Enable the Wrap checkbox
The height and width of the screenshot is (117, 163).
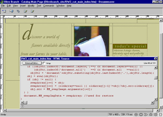coord(44,63)
